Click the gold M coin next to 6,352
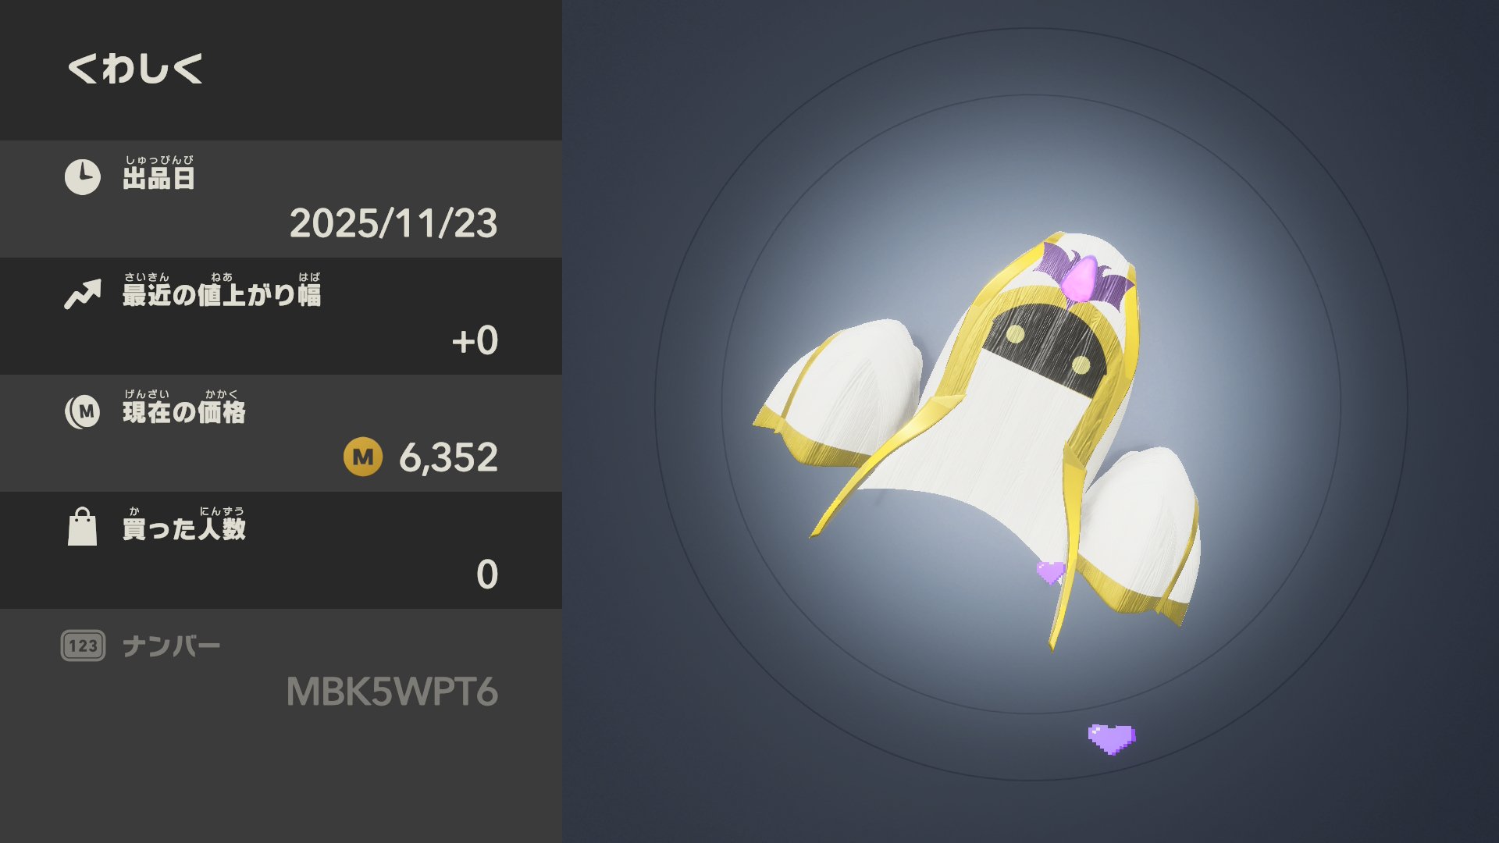 pyautogui.click(x=363, y=457)
